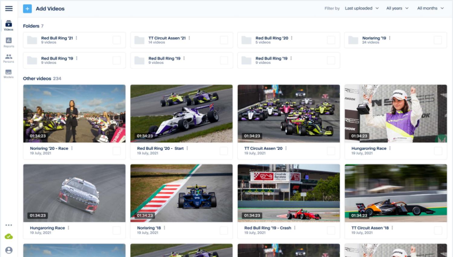
Task: Open the TT Circuit Assen '21 folder name
Action: 167,38
